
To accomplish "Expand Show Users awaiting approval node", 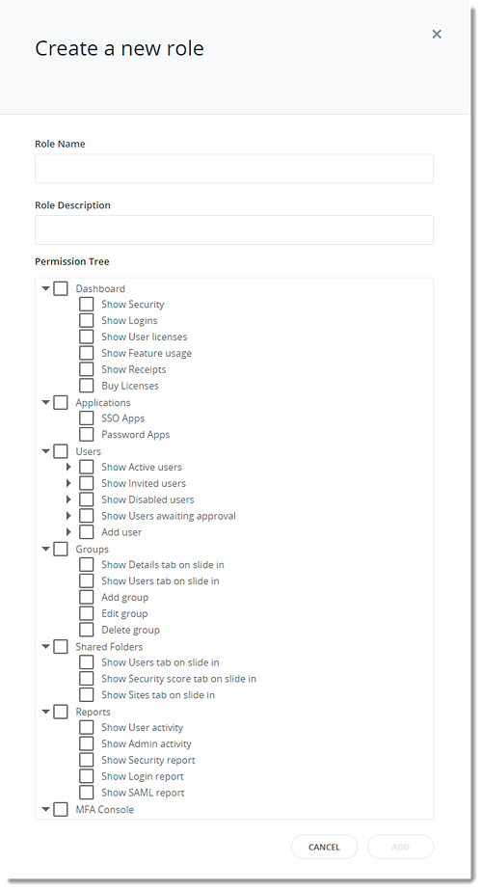I will coord(68,516).
